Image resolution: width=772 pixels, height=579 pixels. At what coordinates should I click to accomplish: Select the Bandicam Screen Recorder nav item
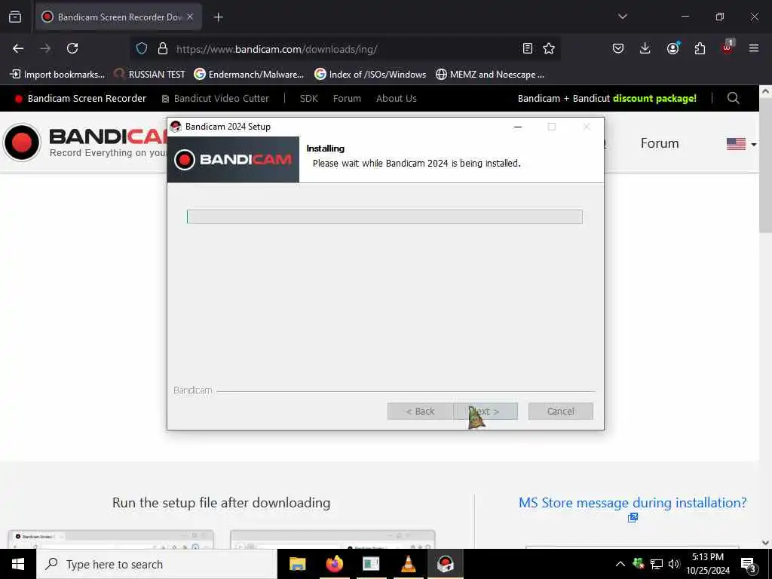[x=81, y=99]
